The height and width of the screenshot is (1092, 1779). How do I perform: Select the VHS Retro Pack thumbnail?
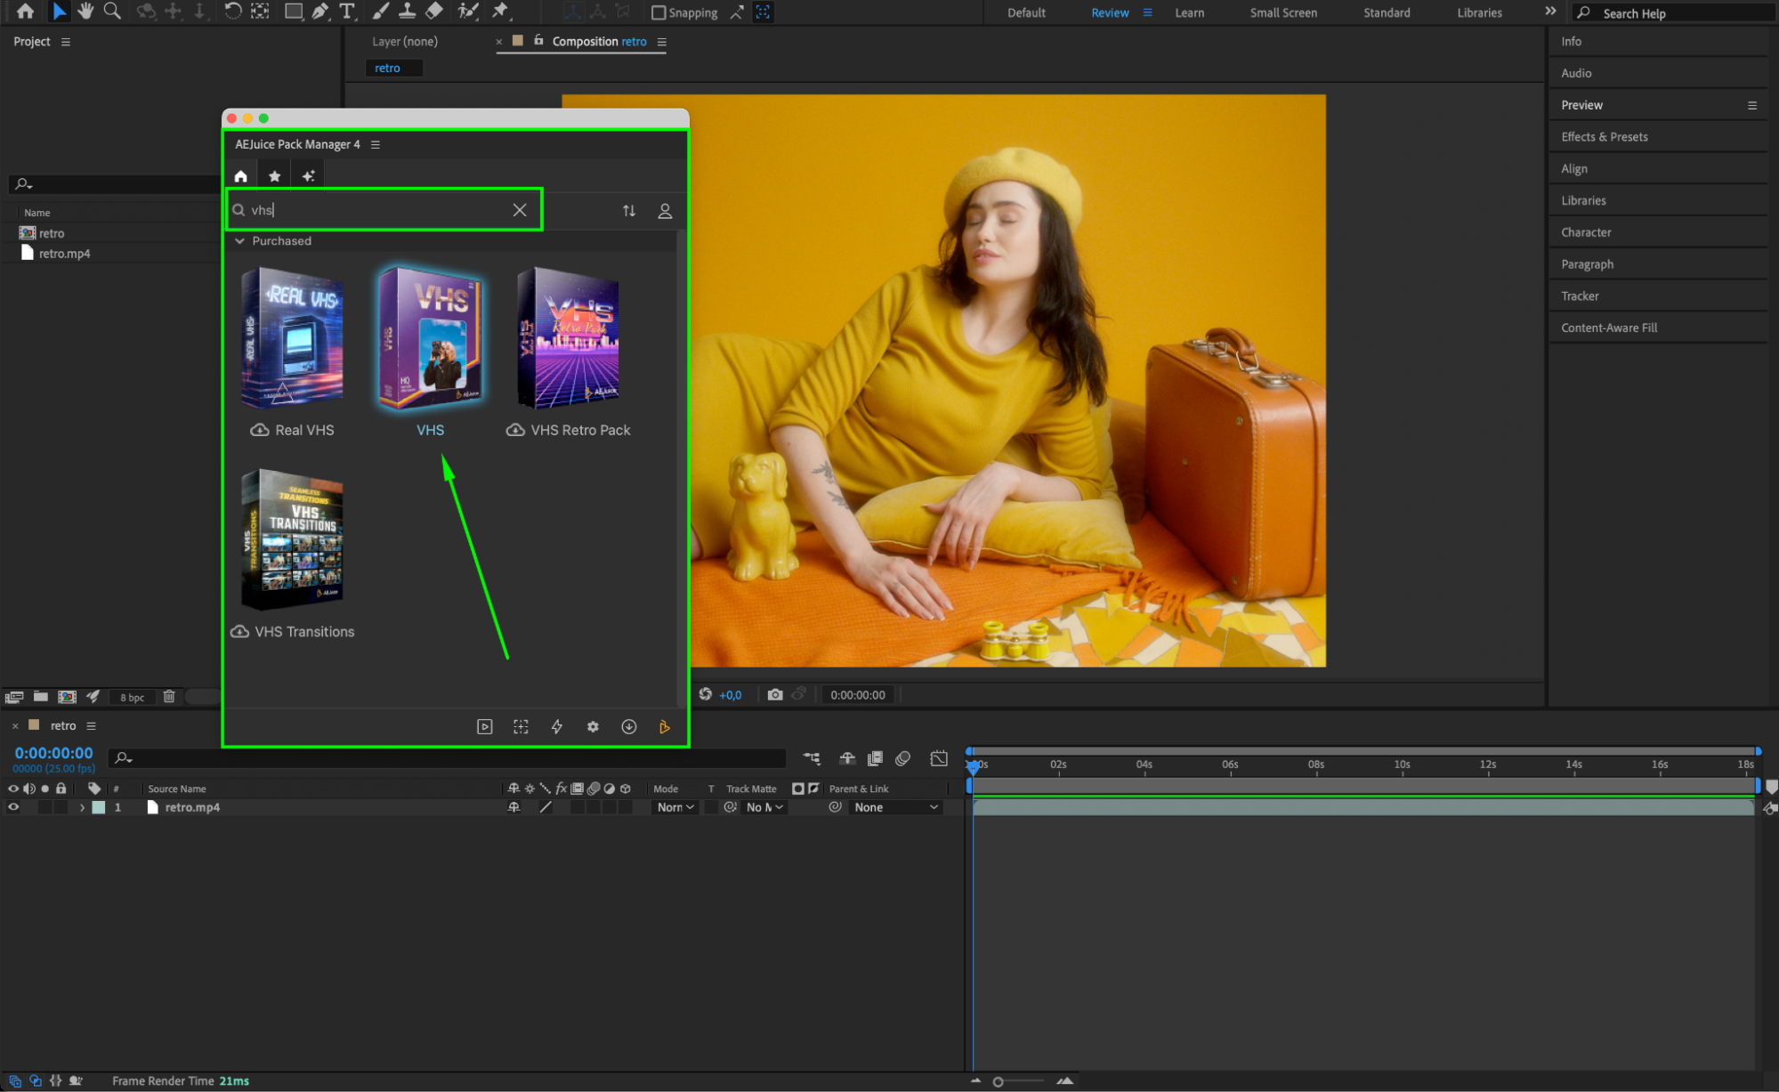coord(569,339)
